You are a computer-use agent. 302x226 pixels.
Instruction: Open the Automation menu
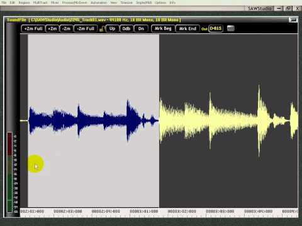(99, 3)
